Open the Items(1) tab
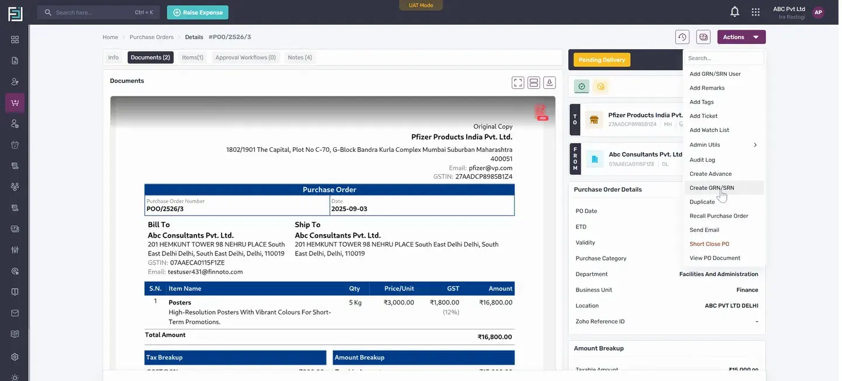 [x=192, y=57]
